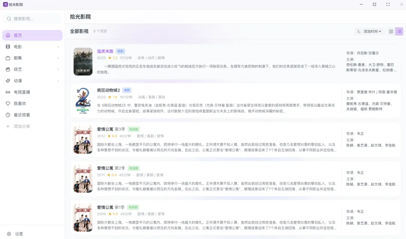The width and height of the screenshot is (406, 239).
Task: Click the TV icon beside 剧集
Action: pyautogui.click(x=8, y=58)
